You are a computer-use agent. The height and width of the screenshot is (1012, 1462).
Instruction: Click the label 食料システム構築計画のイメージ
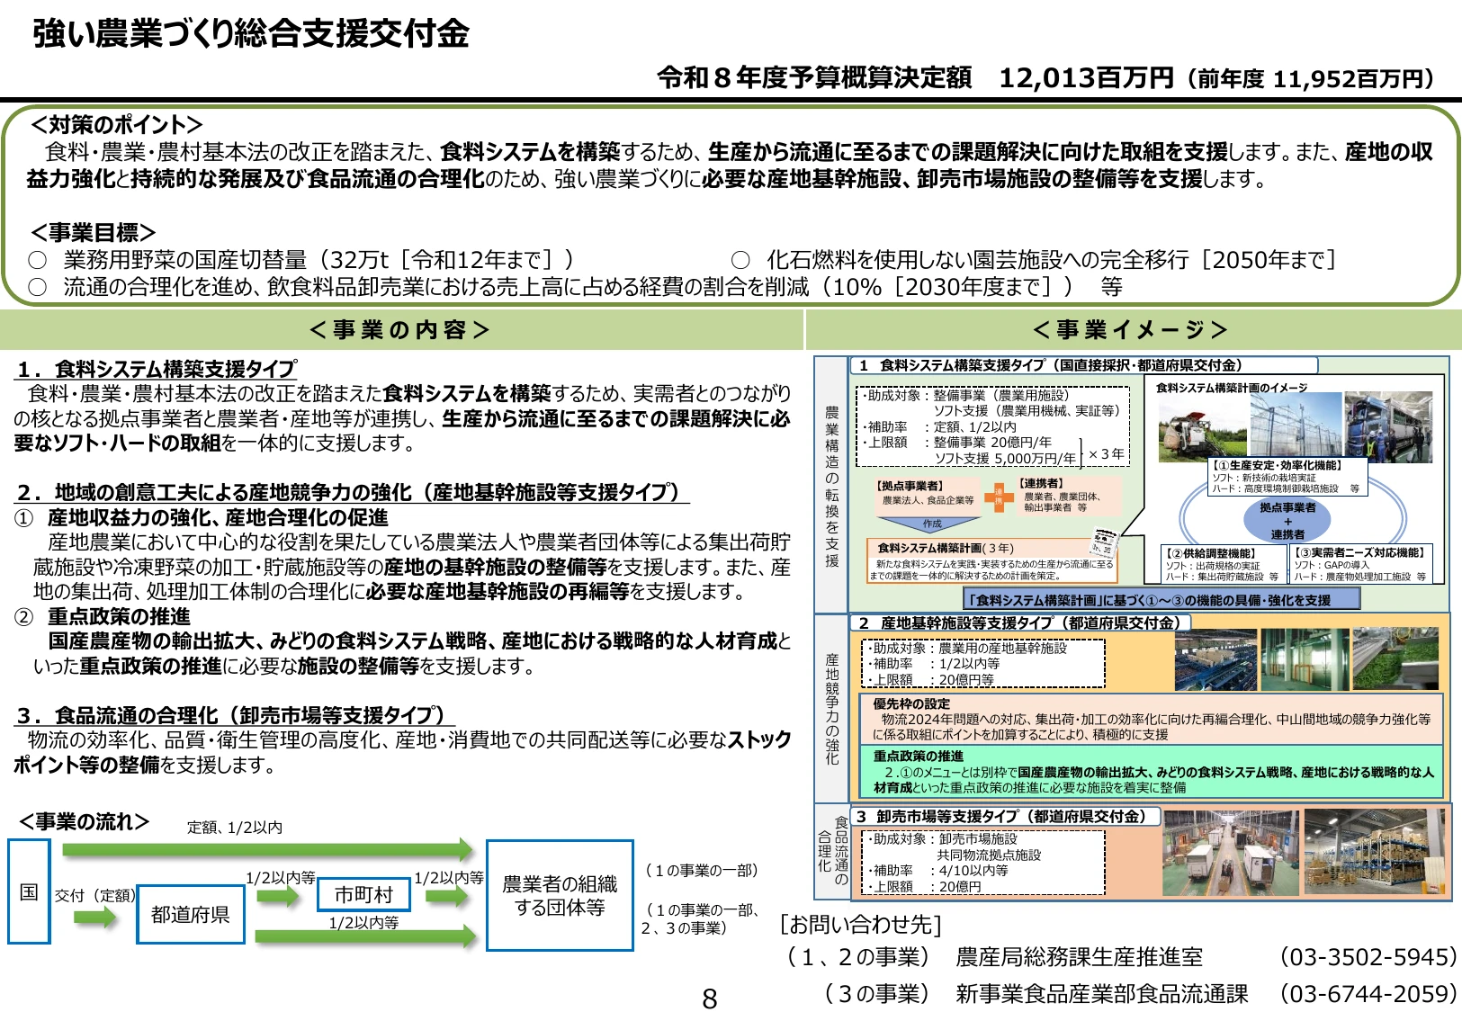click(1231, 388)
